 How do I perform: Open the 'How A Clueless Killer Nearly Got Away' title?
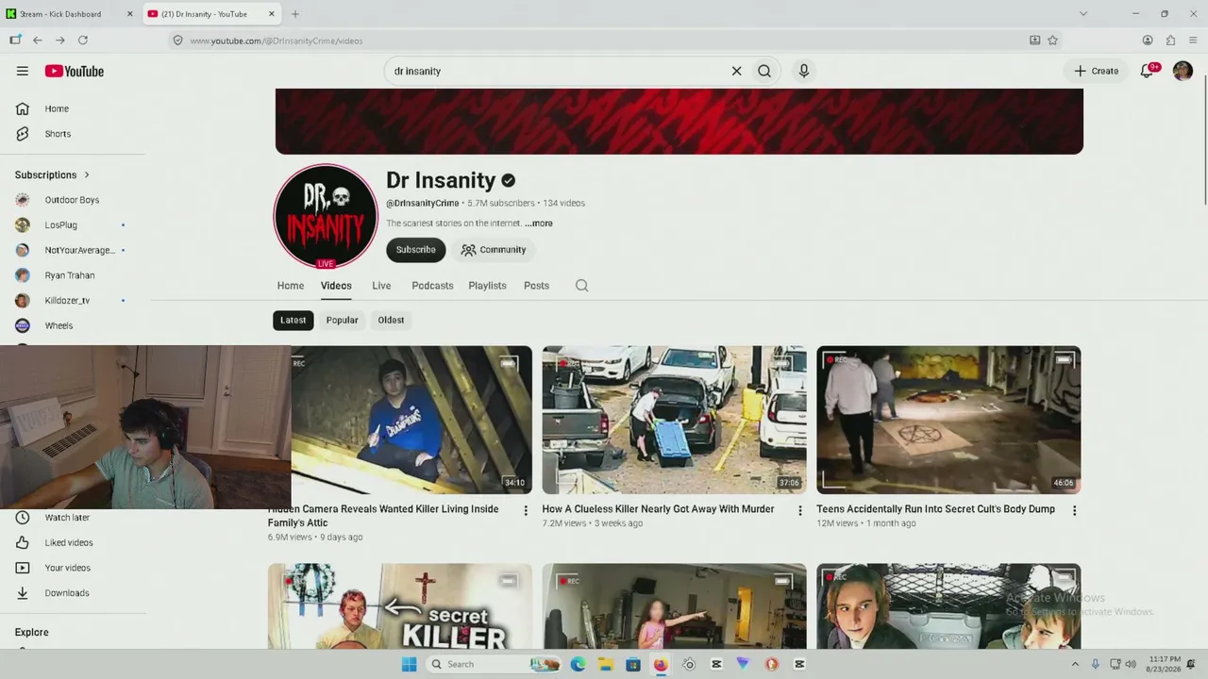[x=658, y=509]
